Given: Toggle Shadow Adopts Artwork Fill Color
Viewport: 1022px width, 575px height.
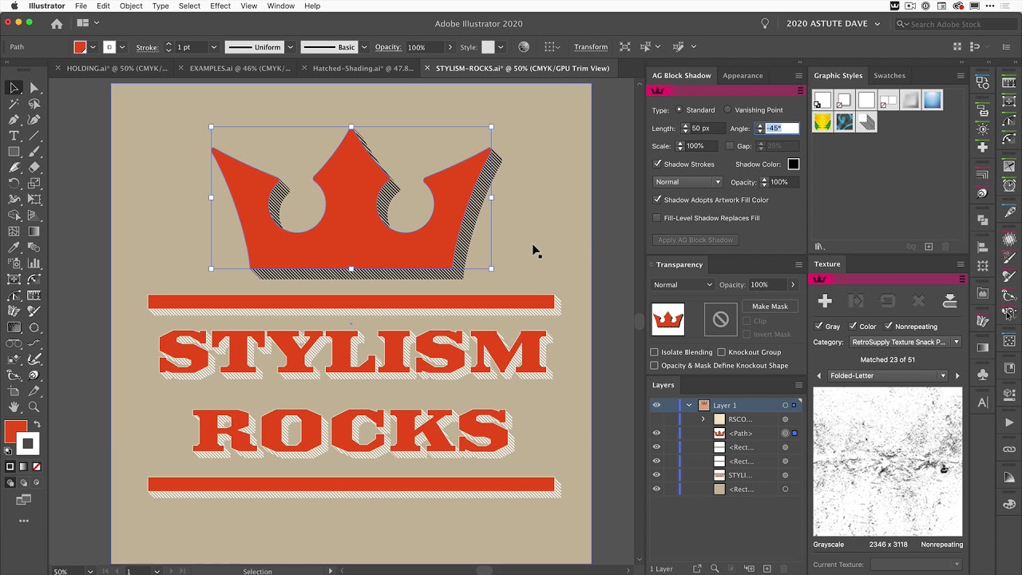Looking at the screenshot, I should click(x=658, y=200).
